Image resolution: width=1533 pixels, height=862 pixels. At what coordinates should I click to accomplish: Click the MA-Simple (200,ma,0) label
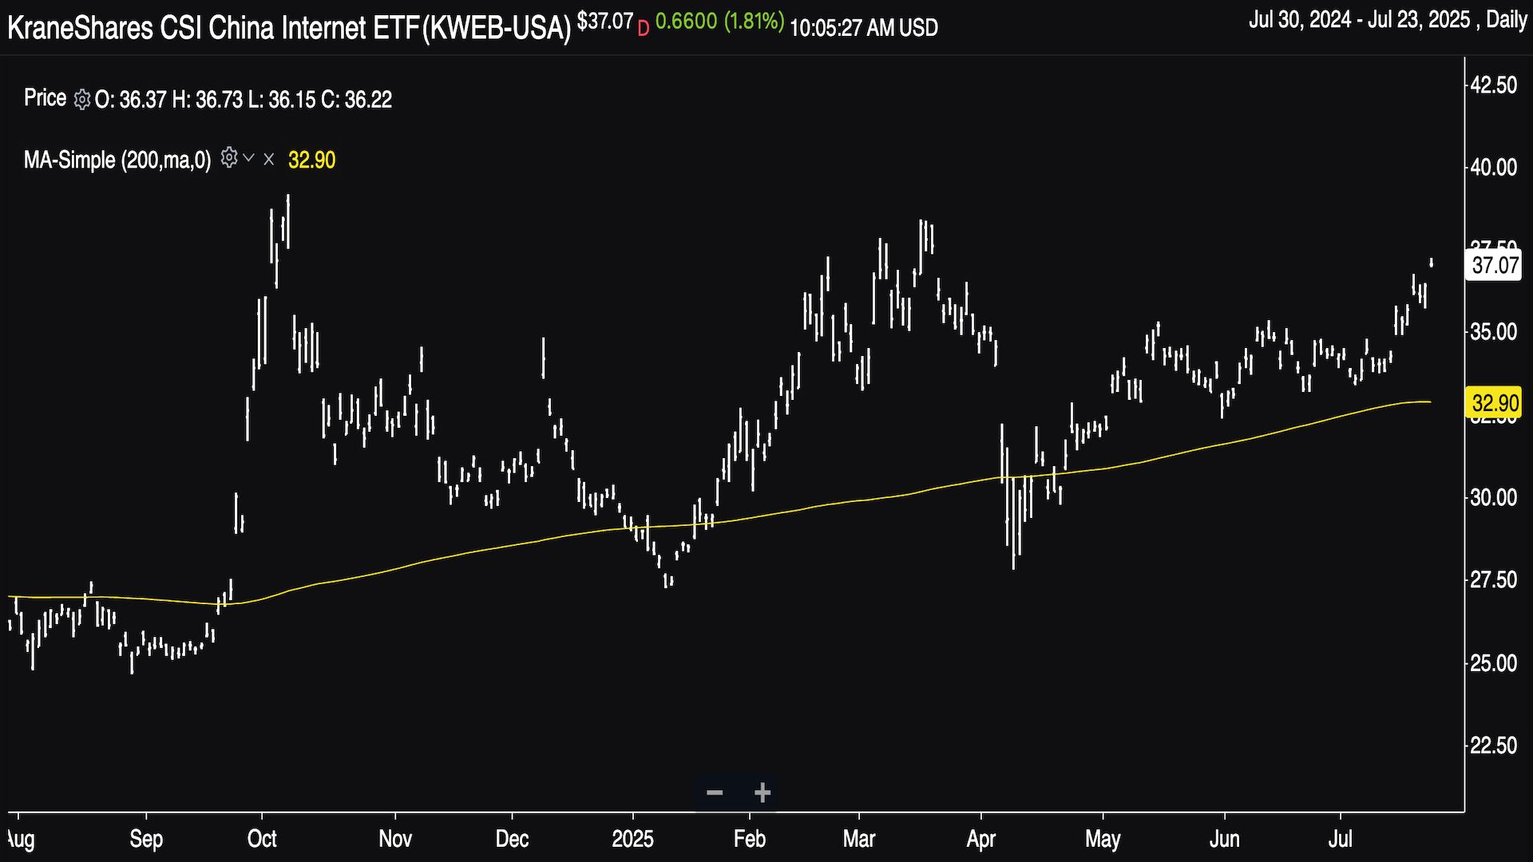pyautogui.click(x=117, y=160)
